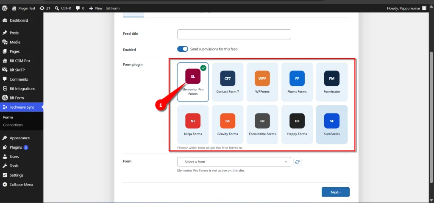Open Users in the sidebar
Image resolution: width=434 pixels, height=203 pixels.
(22, 156)
